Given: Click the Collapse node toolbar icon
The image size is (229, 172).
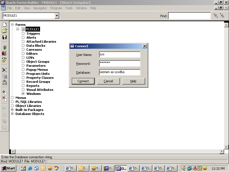Looking at the screenshot, I should coord(4,115).
